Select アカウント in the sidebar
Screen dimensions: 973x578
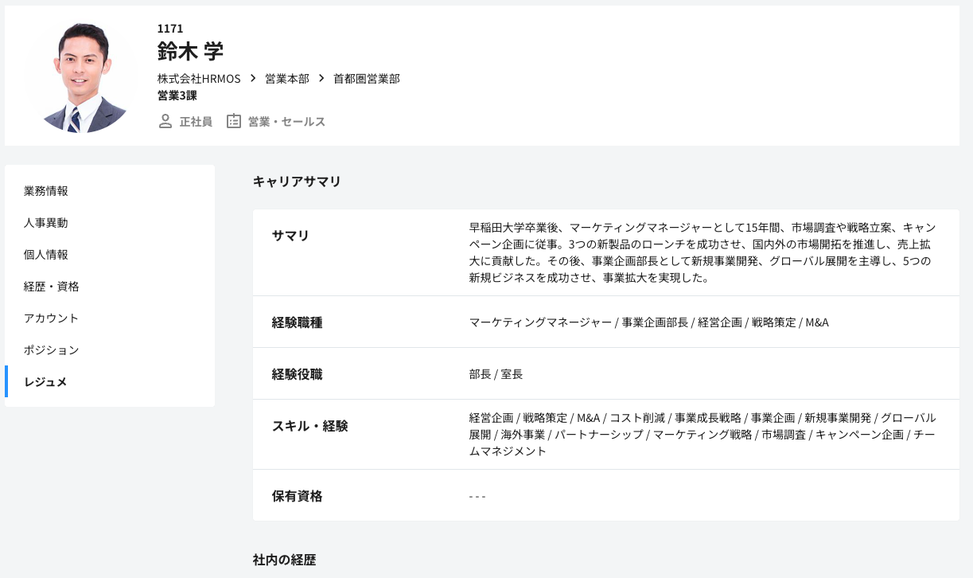coord(50,318)
